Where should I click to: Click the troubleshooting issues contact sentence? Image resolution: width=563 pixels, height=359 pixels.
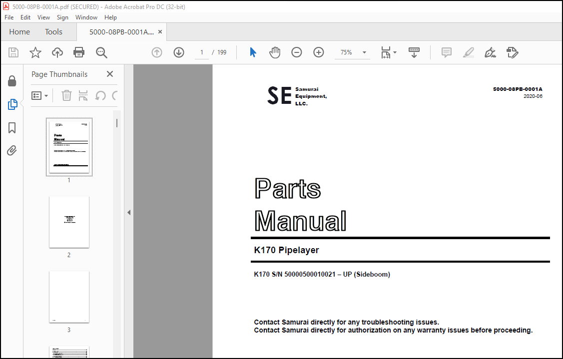347,322
